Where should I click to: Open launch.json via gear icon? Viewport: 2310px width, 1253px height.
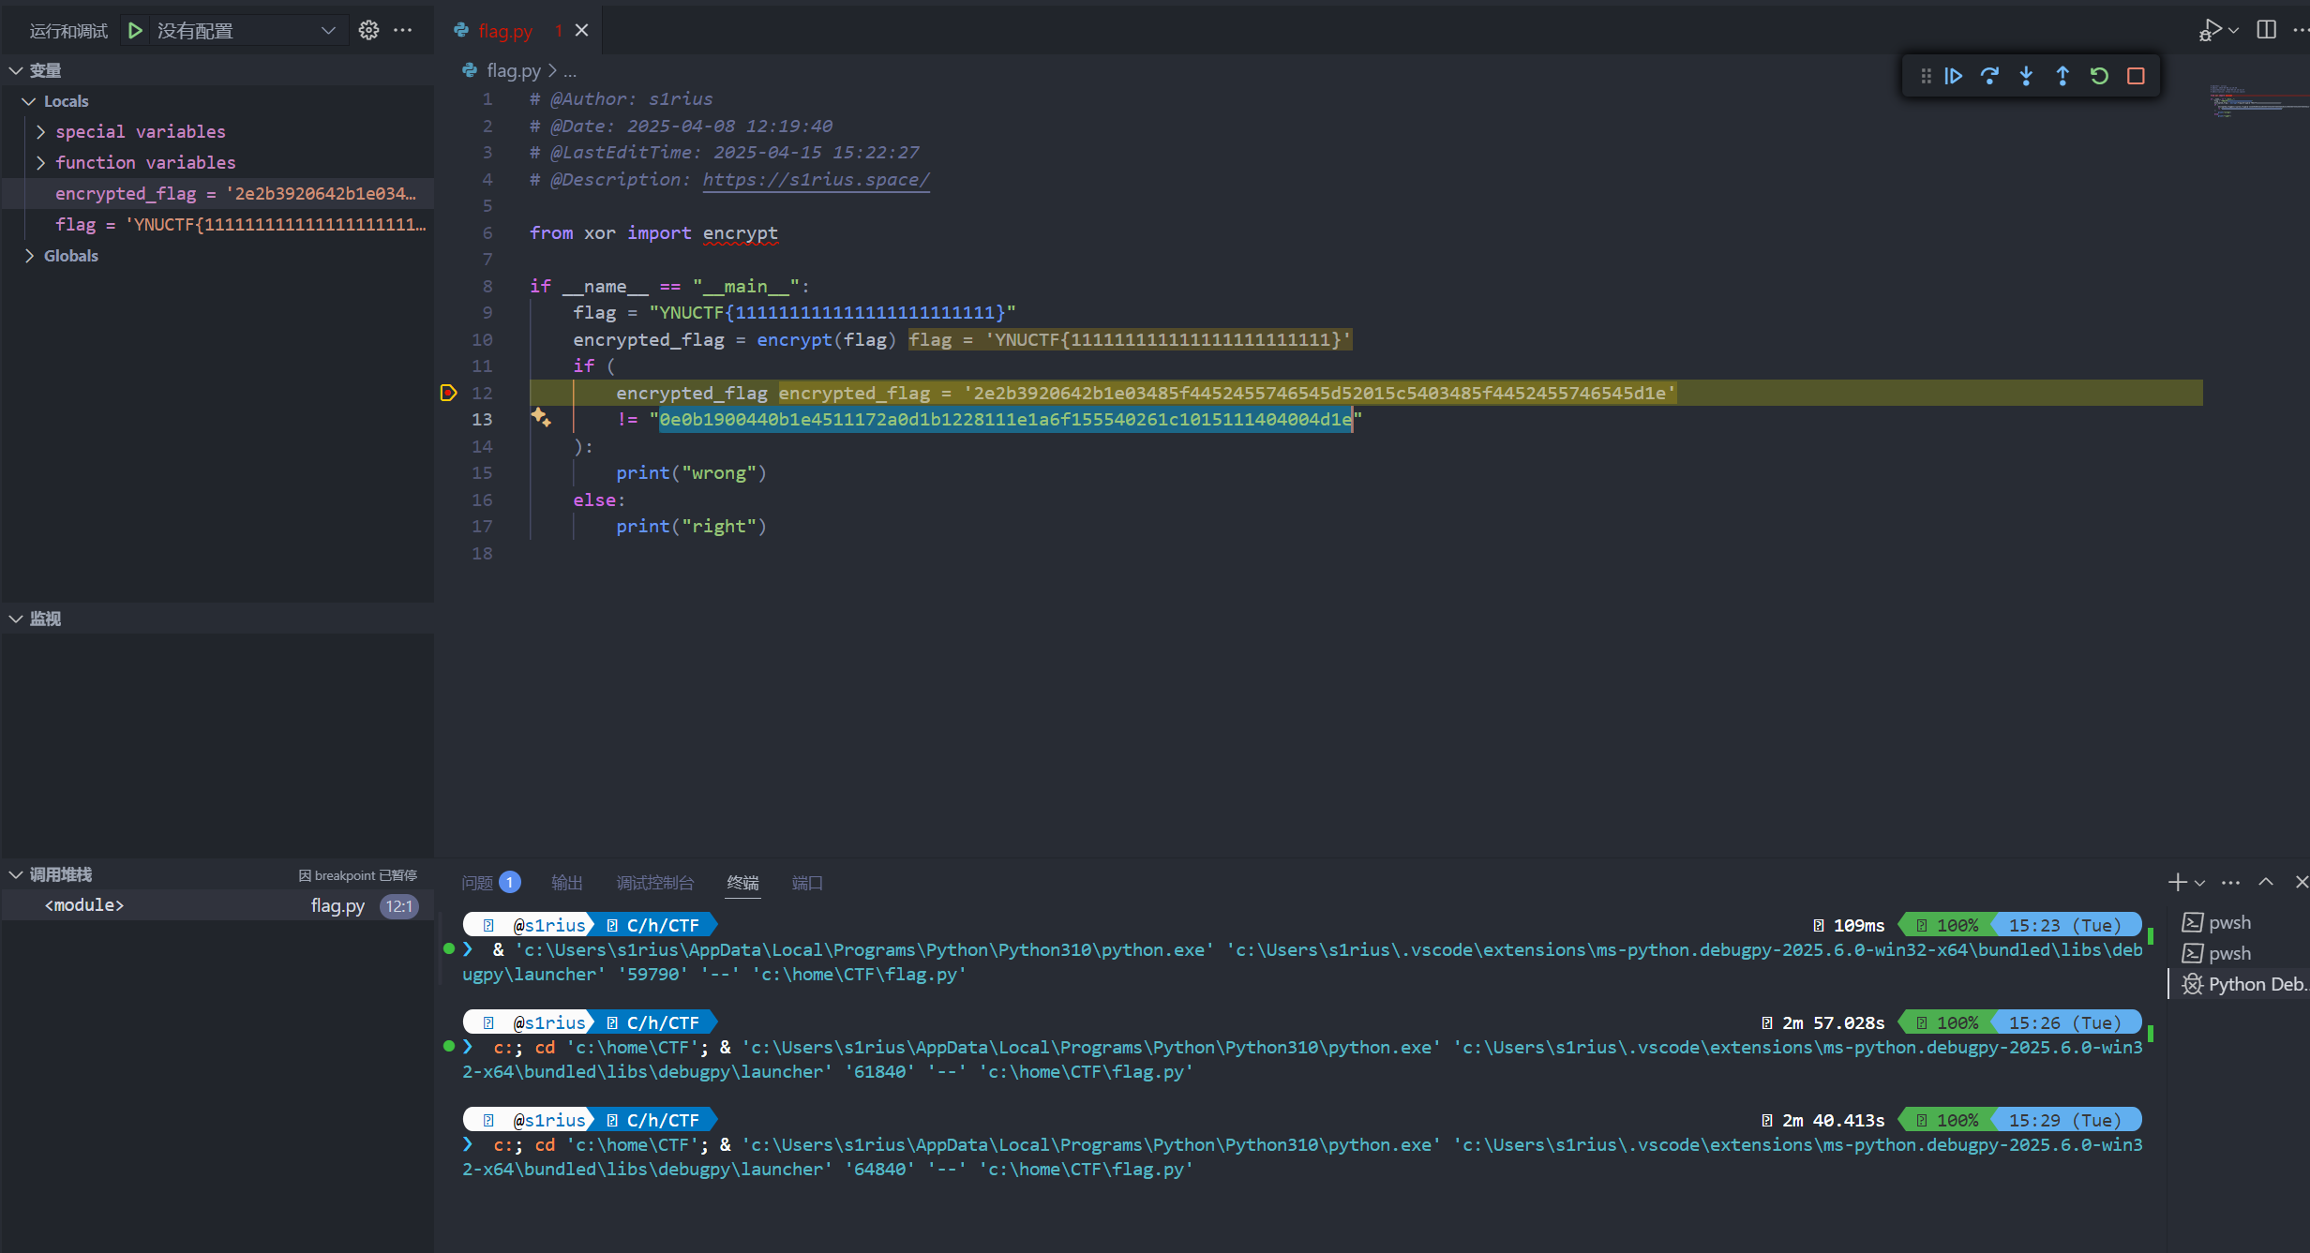[368, 30]
